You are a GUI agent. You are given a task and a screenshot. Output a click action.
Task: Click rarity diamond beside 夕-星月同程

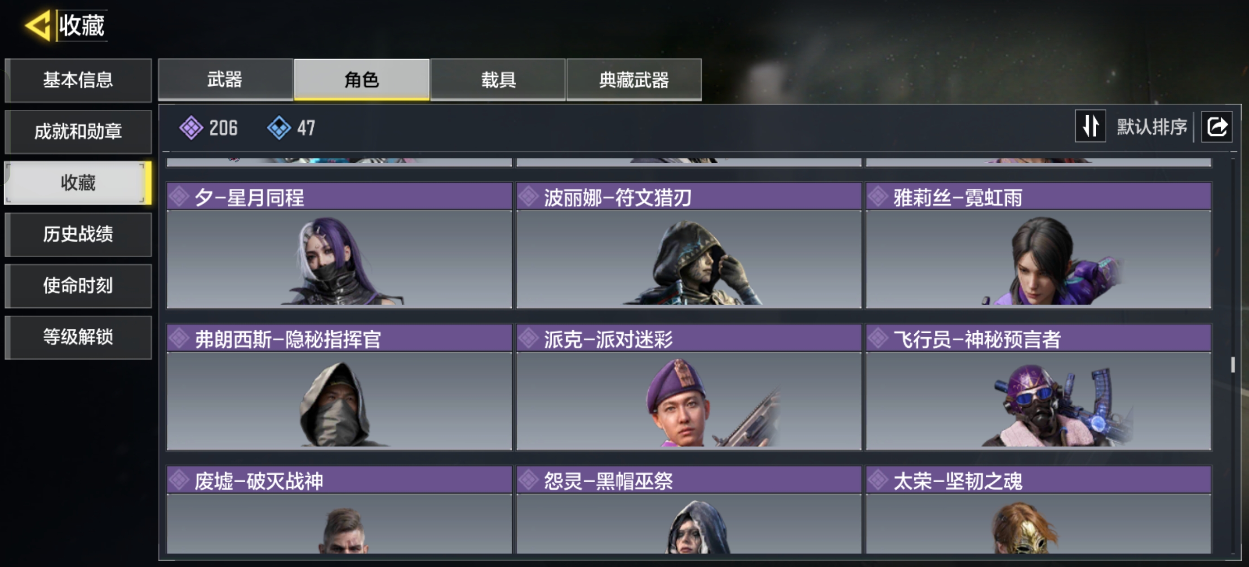[x=179, y=196]
